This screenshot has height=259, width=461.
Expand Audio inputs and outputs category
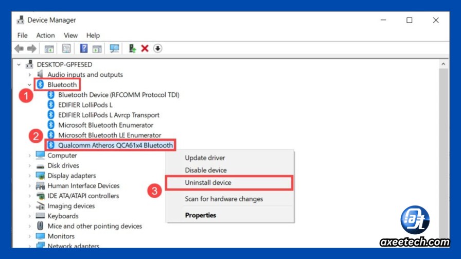click(29, 75)
